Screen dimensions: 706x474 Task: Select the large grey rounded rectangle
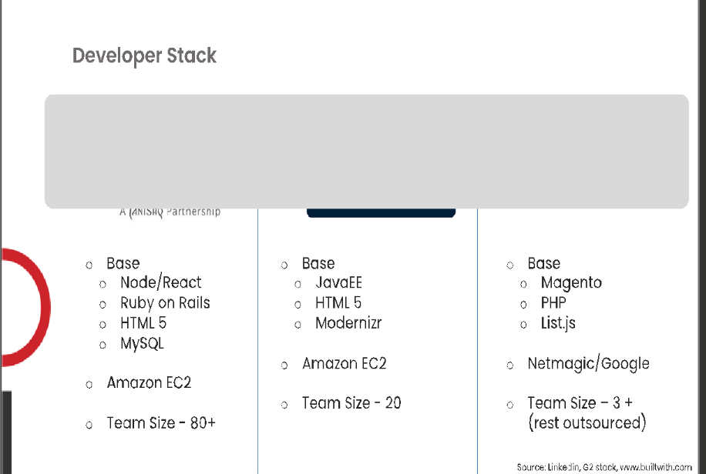click(367, 152)
